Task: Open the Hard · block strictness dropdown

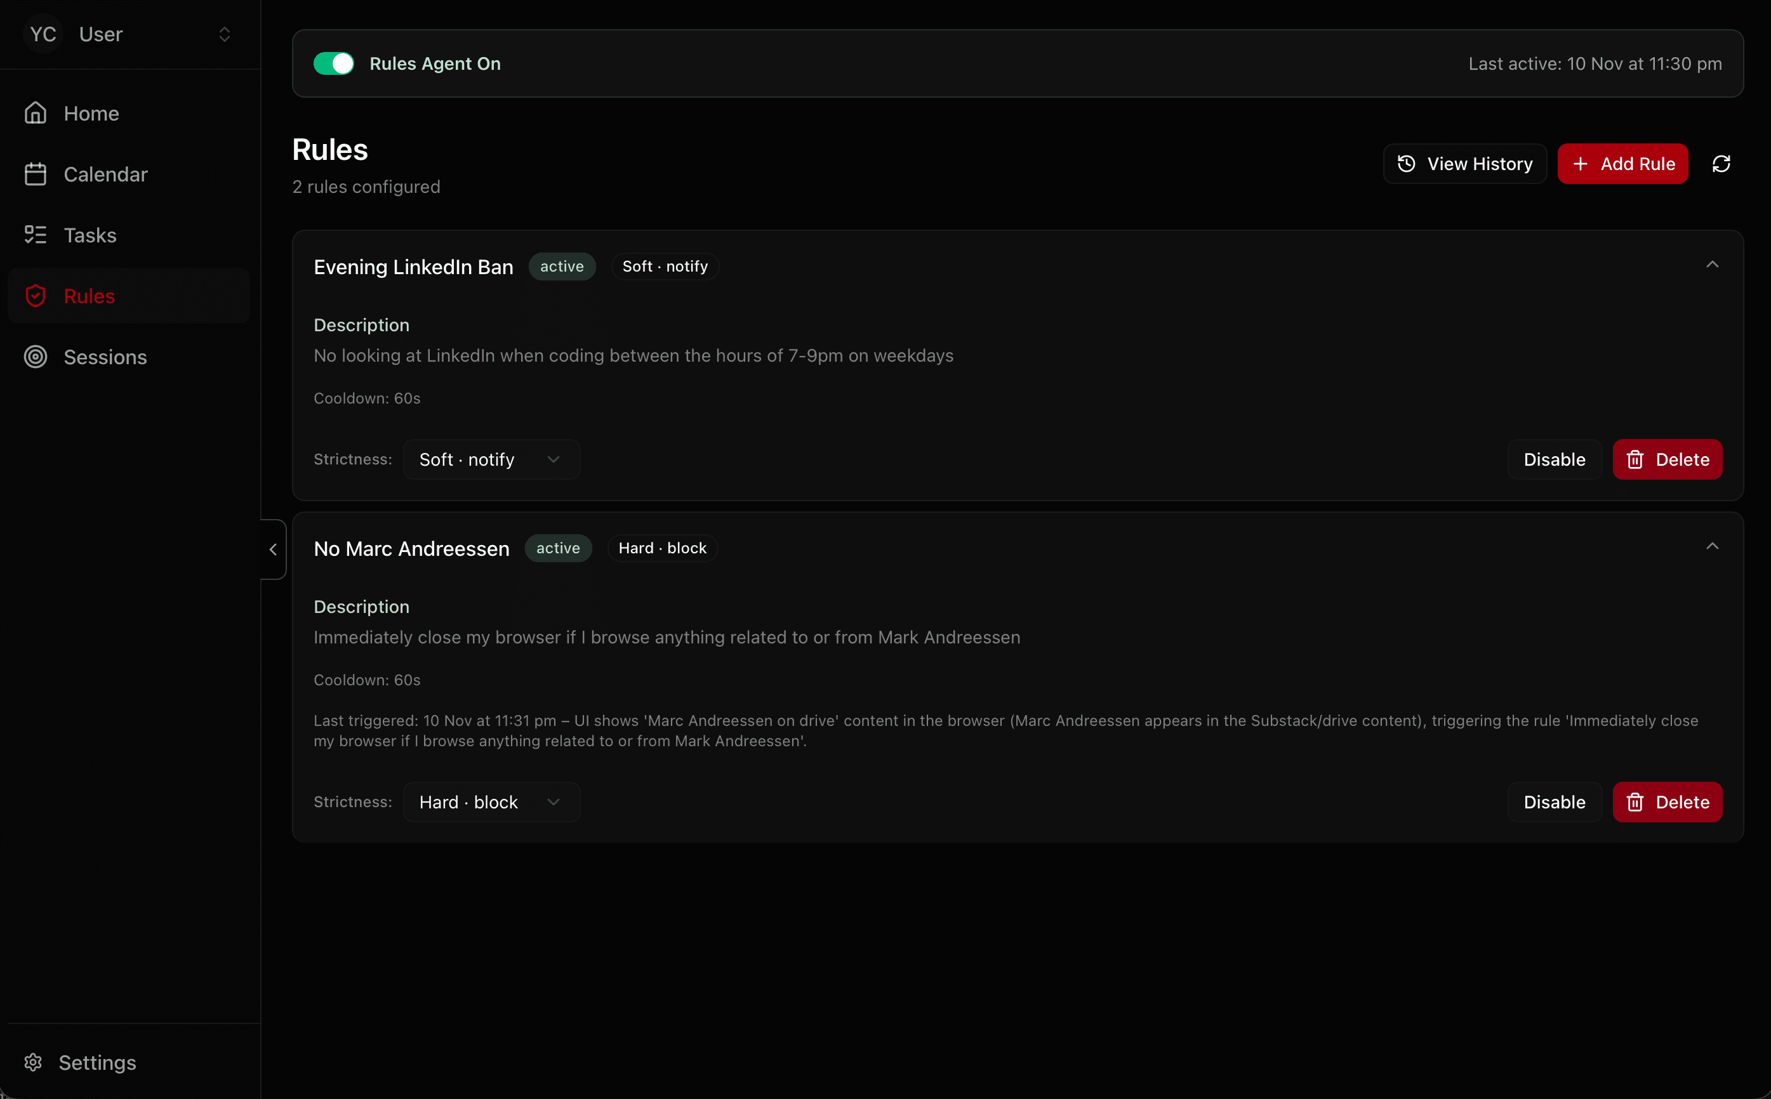Action: [491, 801]
